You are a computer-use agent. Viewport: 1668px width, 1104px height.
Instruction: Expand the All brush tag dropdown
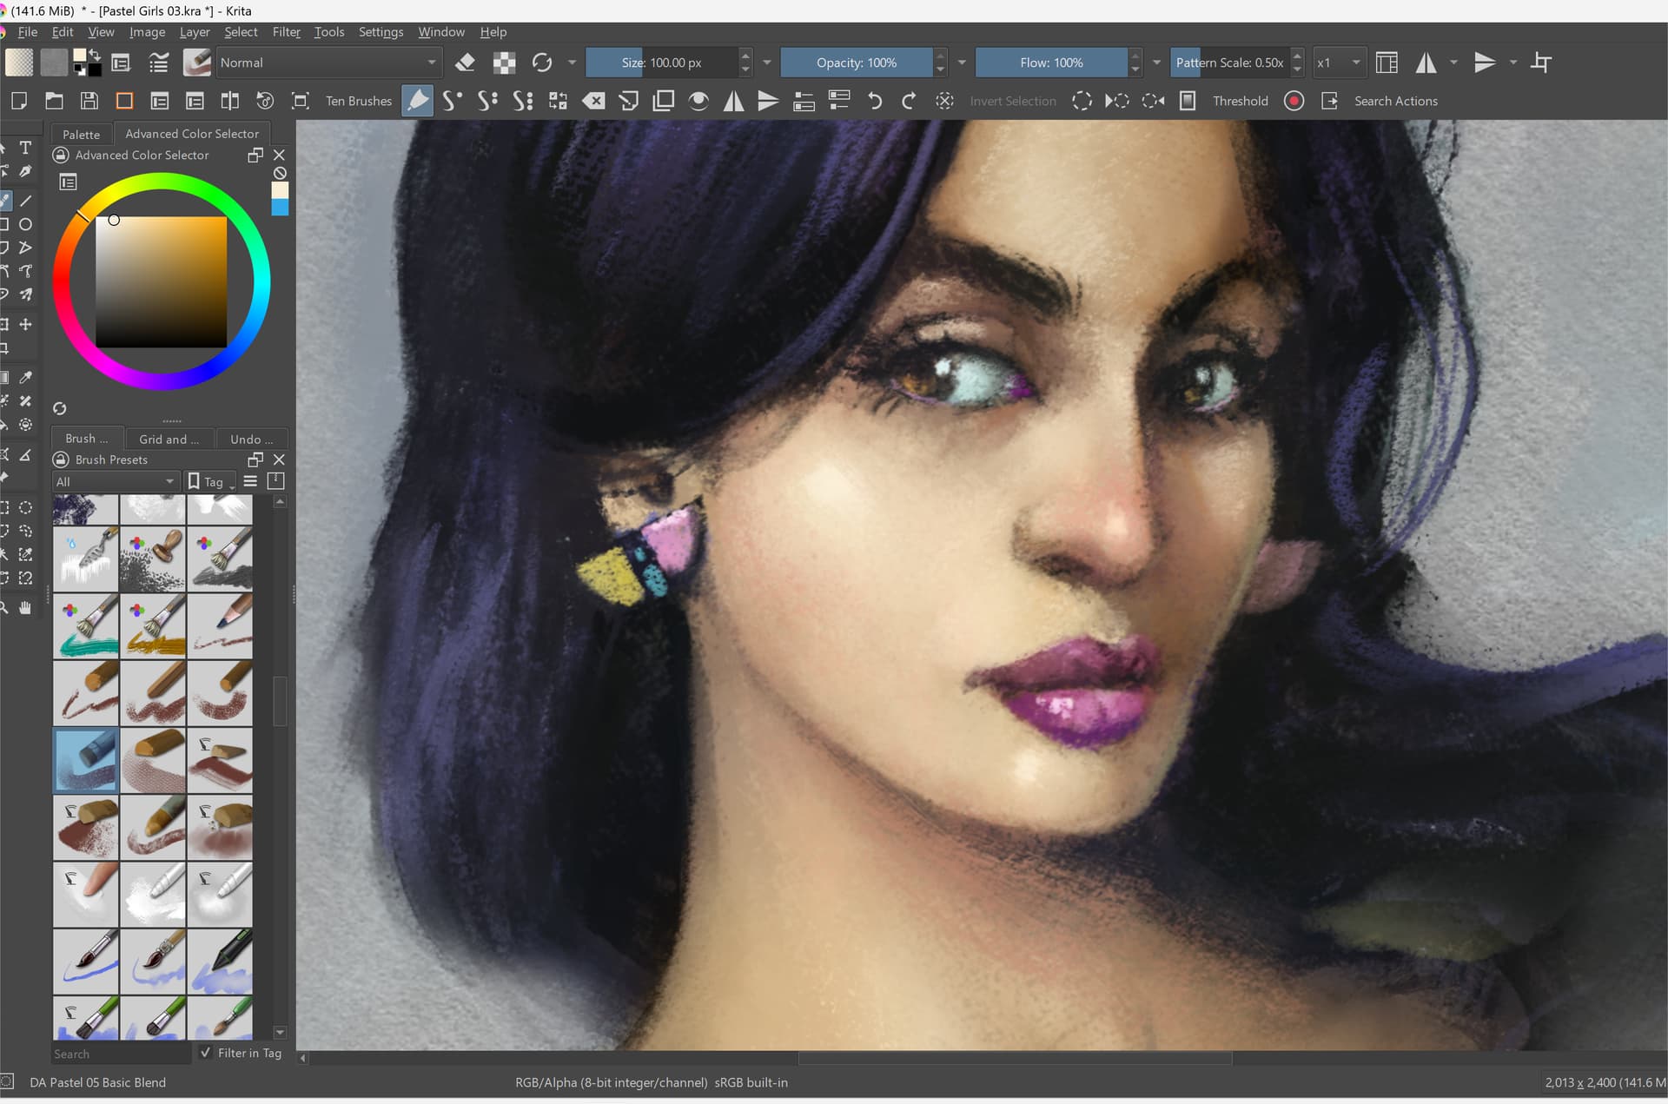116,481
